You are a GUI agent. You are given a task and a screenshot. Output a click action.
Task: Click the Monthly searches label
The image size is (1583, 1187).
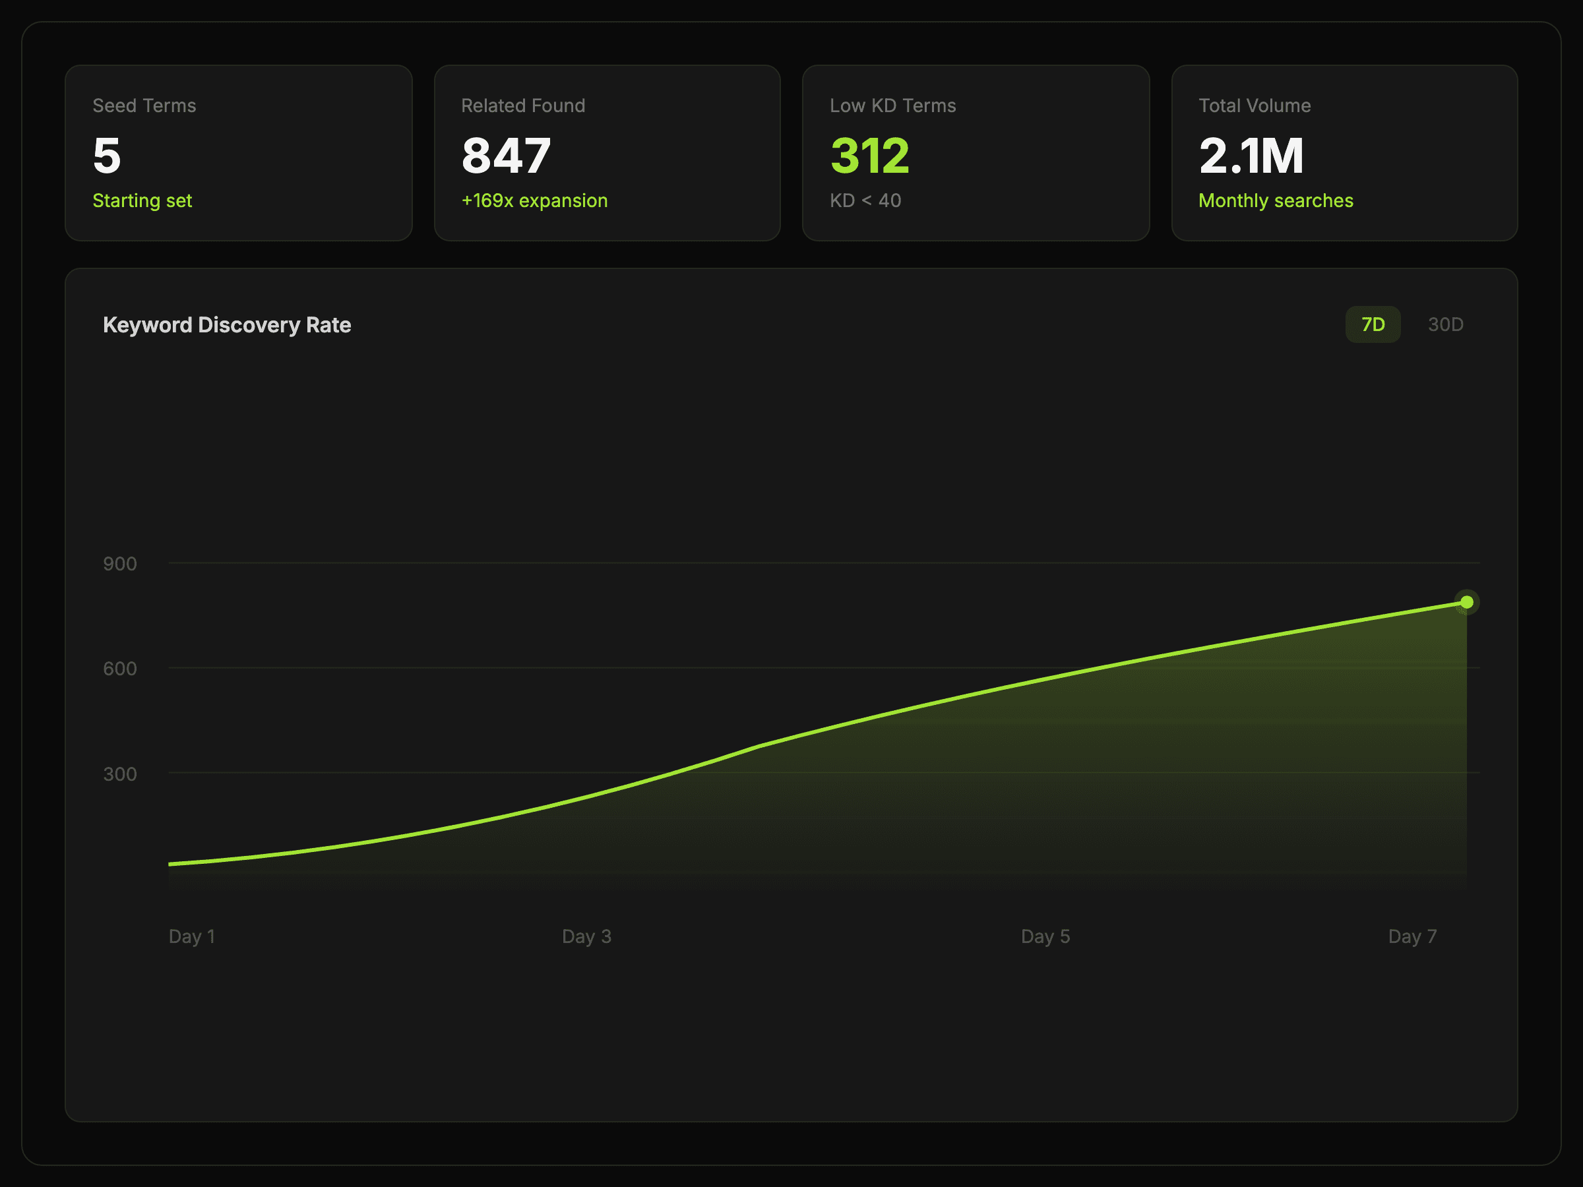[1275, 201]
